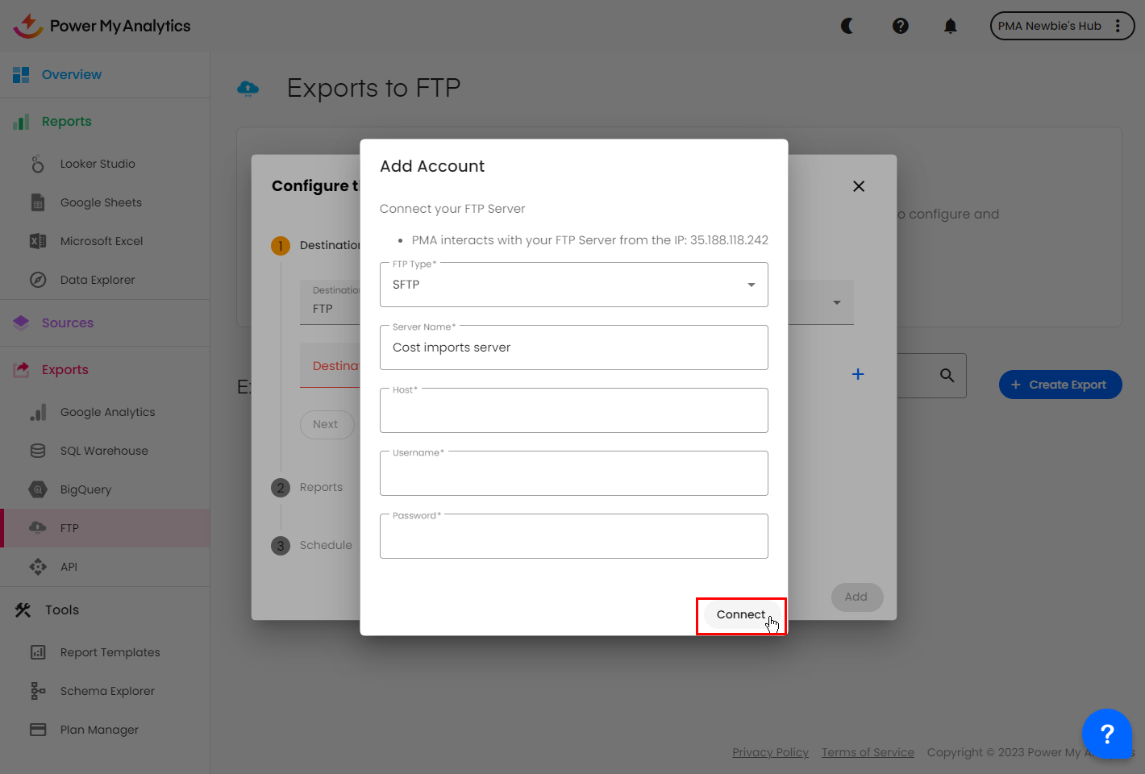The height and width of the screenshot is (774, 1145).
Task: Expand the Destination dropdown arrow
Action: (x=837, y=302)
